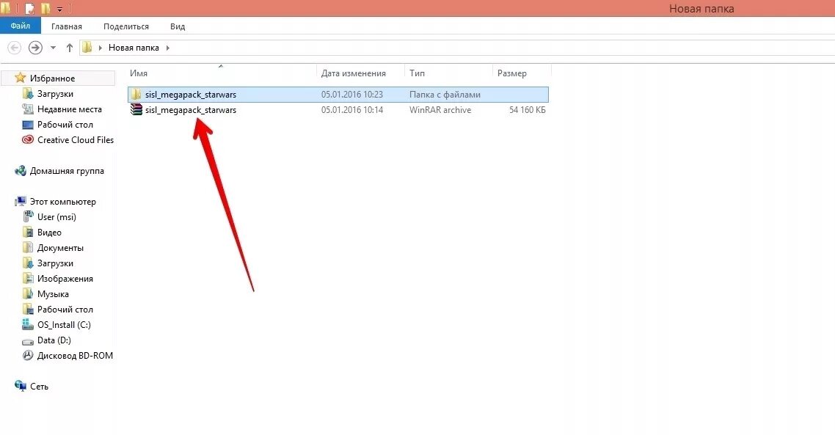Select Домашняя группа
Viewport: 835px width, 435px height.
click(67, 171)
